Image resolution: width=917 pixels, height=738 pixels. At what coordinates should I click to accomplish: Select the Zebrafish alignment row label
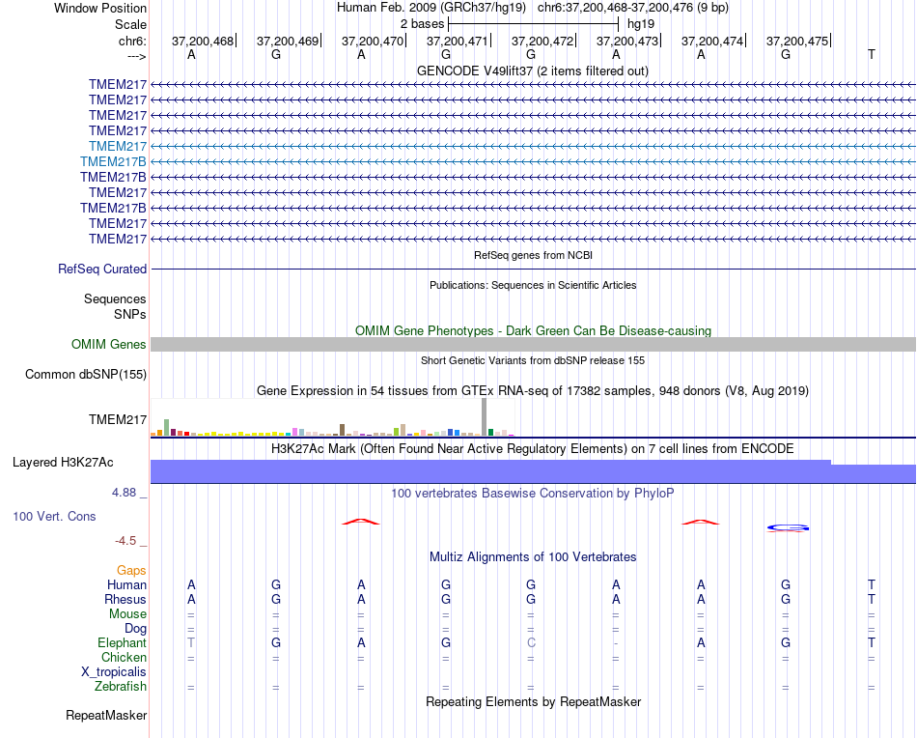click(121, 687)
